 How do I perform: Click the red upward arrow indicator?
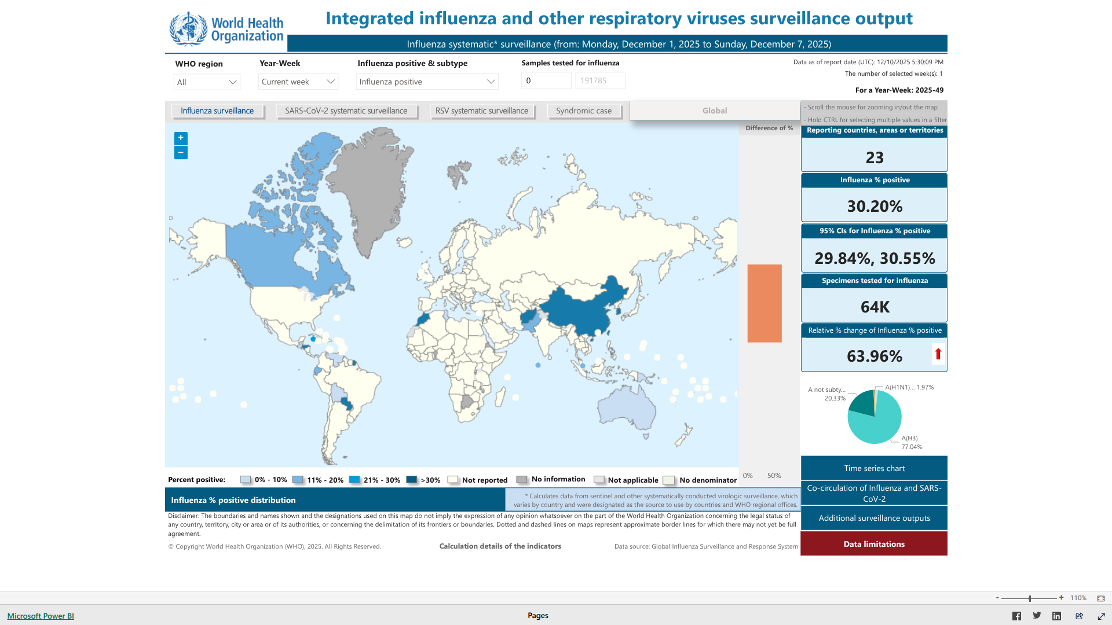(938, 354)
